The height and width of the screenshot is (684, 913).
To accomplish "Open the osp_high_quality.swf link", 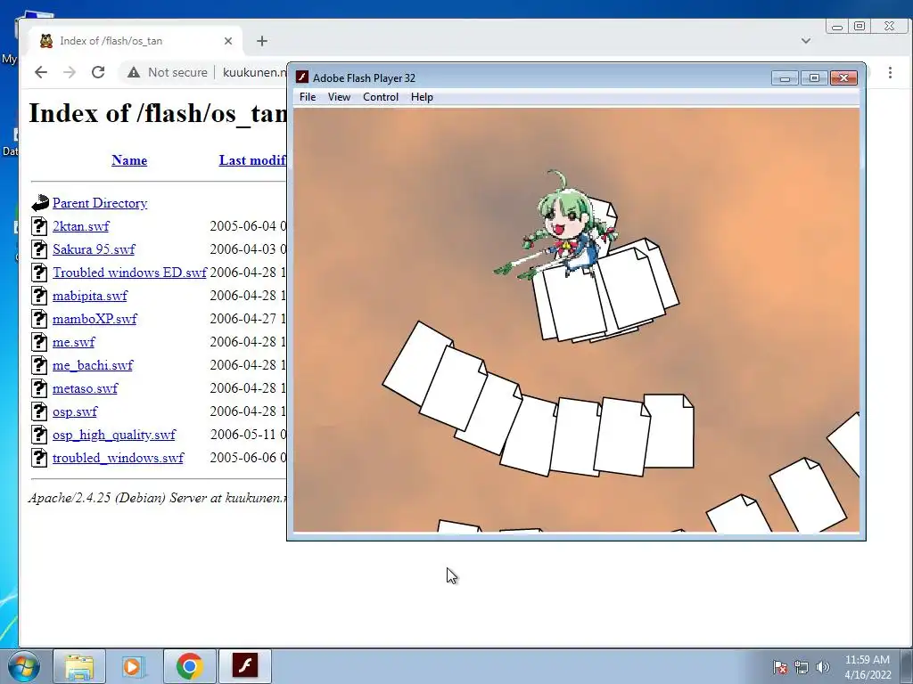I will pyautogui.click(x=113, y=435).
